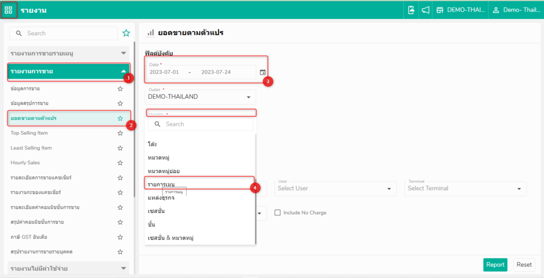Select โต๊ะ from the variable list

200,143
